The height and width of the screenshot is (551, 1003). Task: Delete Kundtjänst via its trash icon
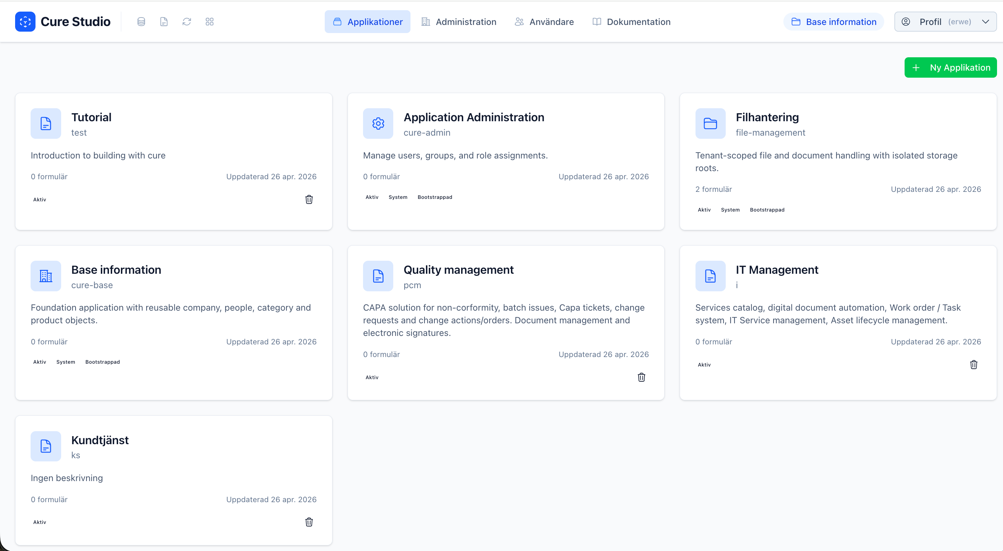tap(309, 522)
